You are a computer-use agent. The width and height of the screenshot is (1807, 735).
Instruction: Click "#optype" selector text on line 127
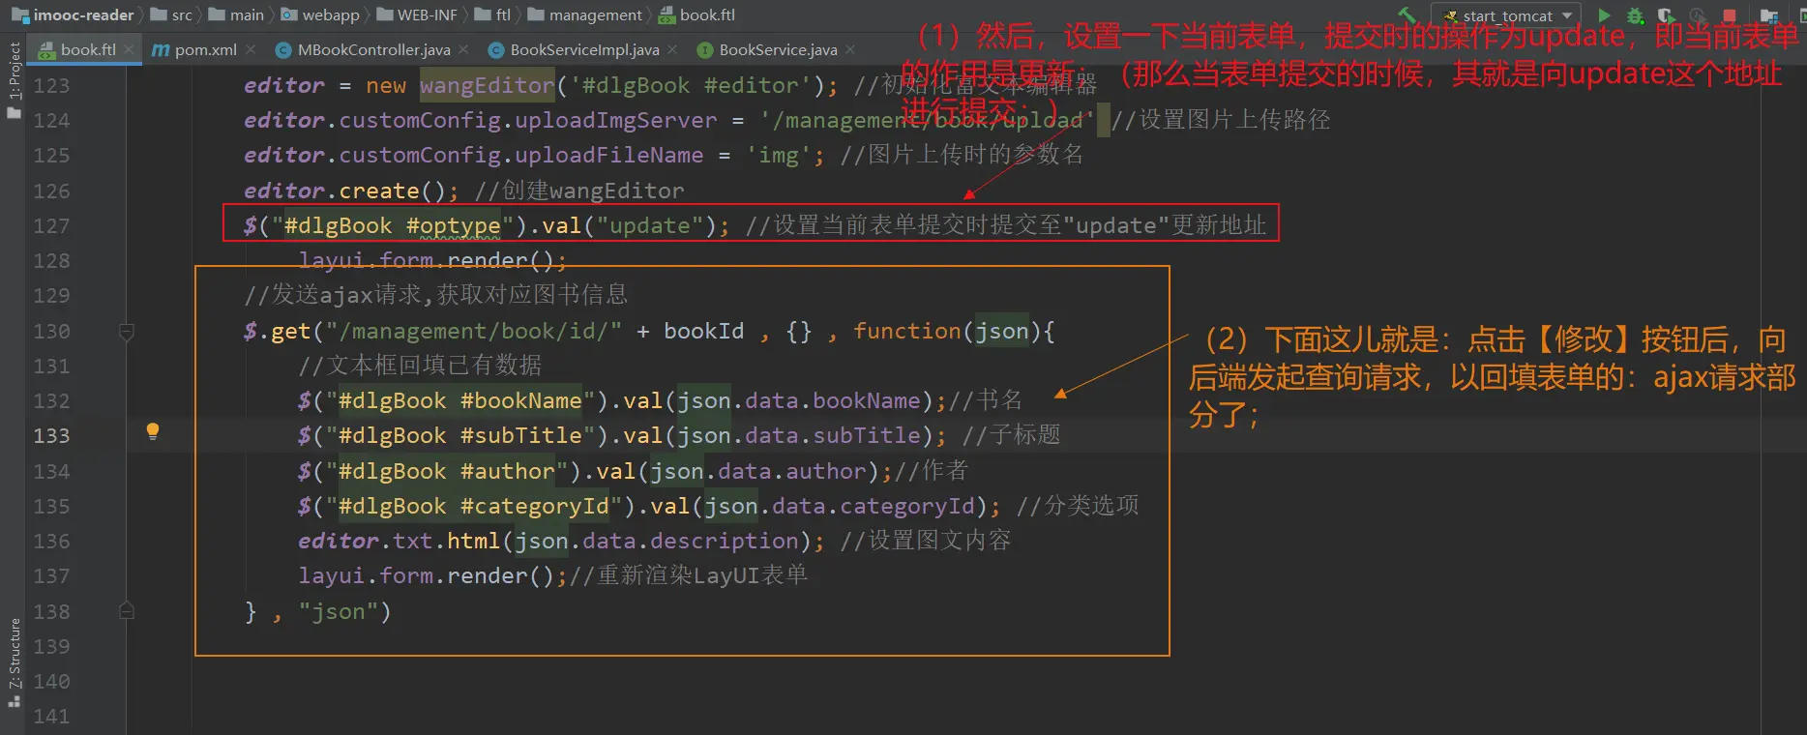[x=454, y=226]
